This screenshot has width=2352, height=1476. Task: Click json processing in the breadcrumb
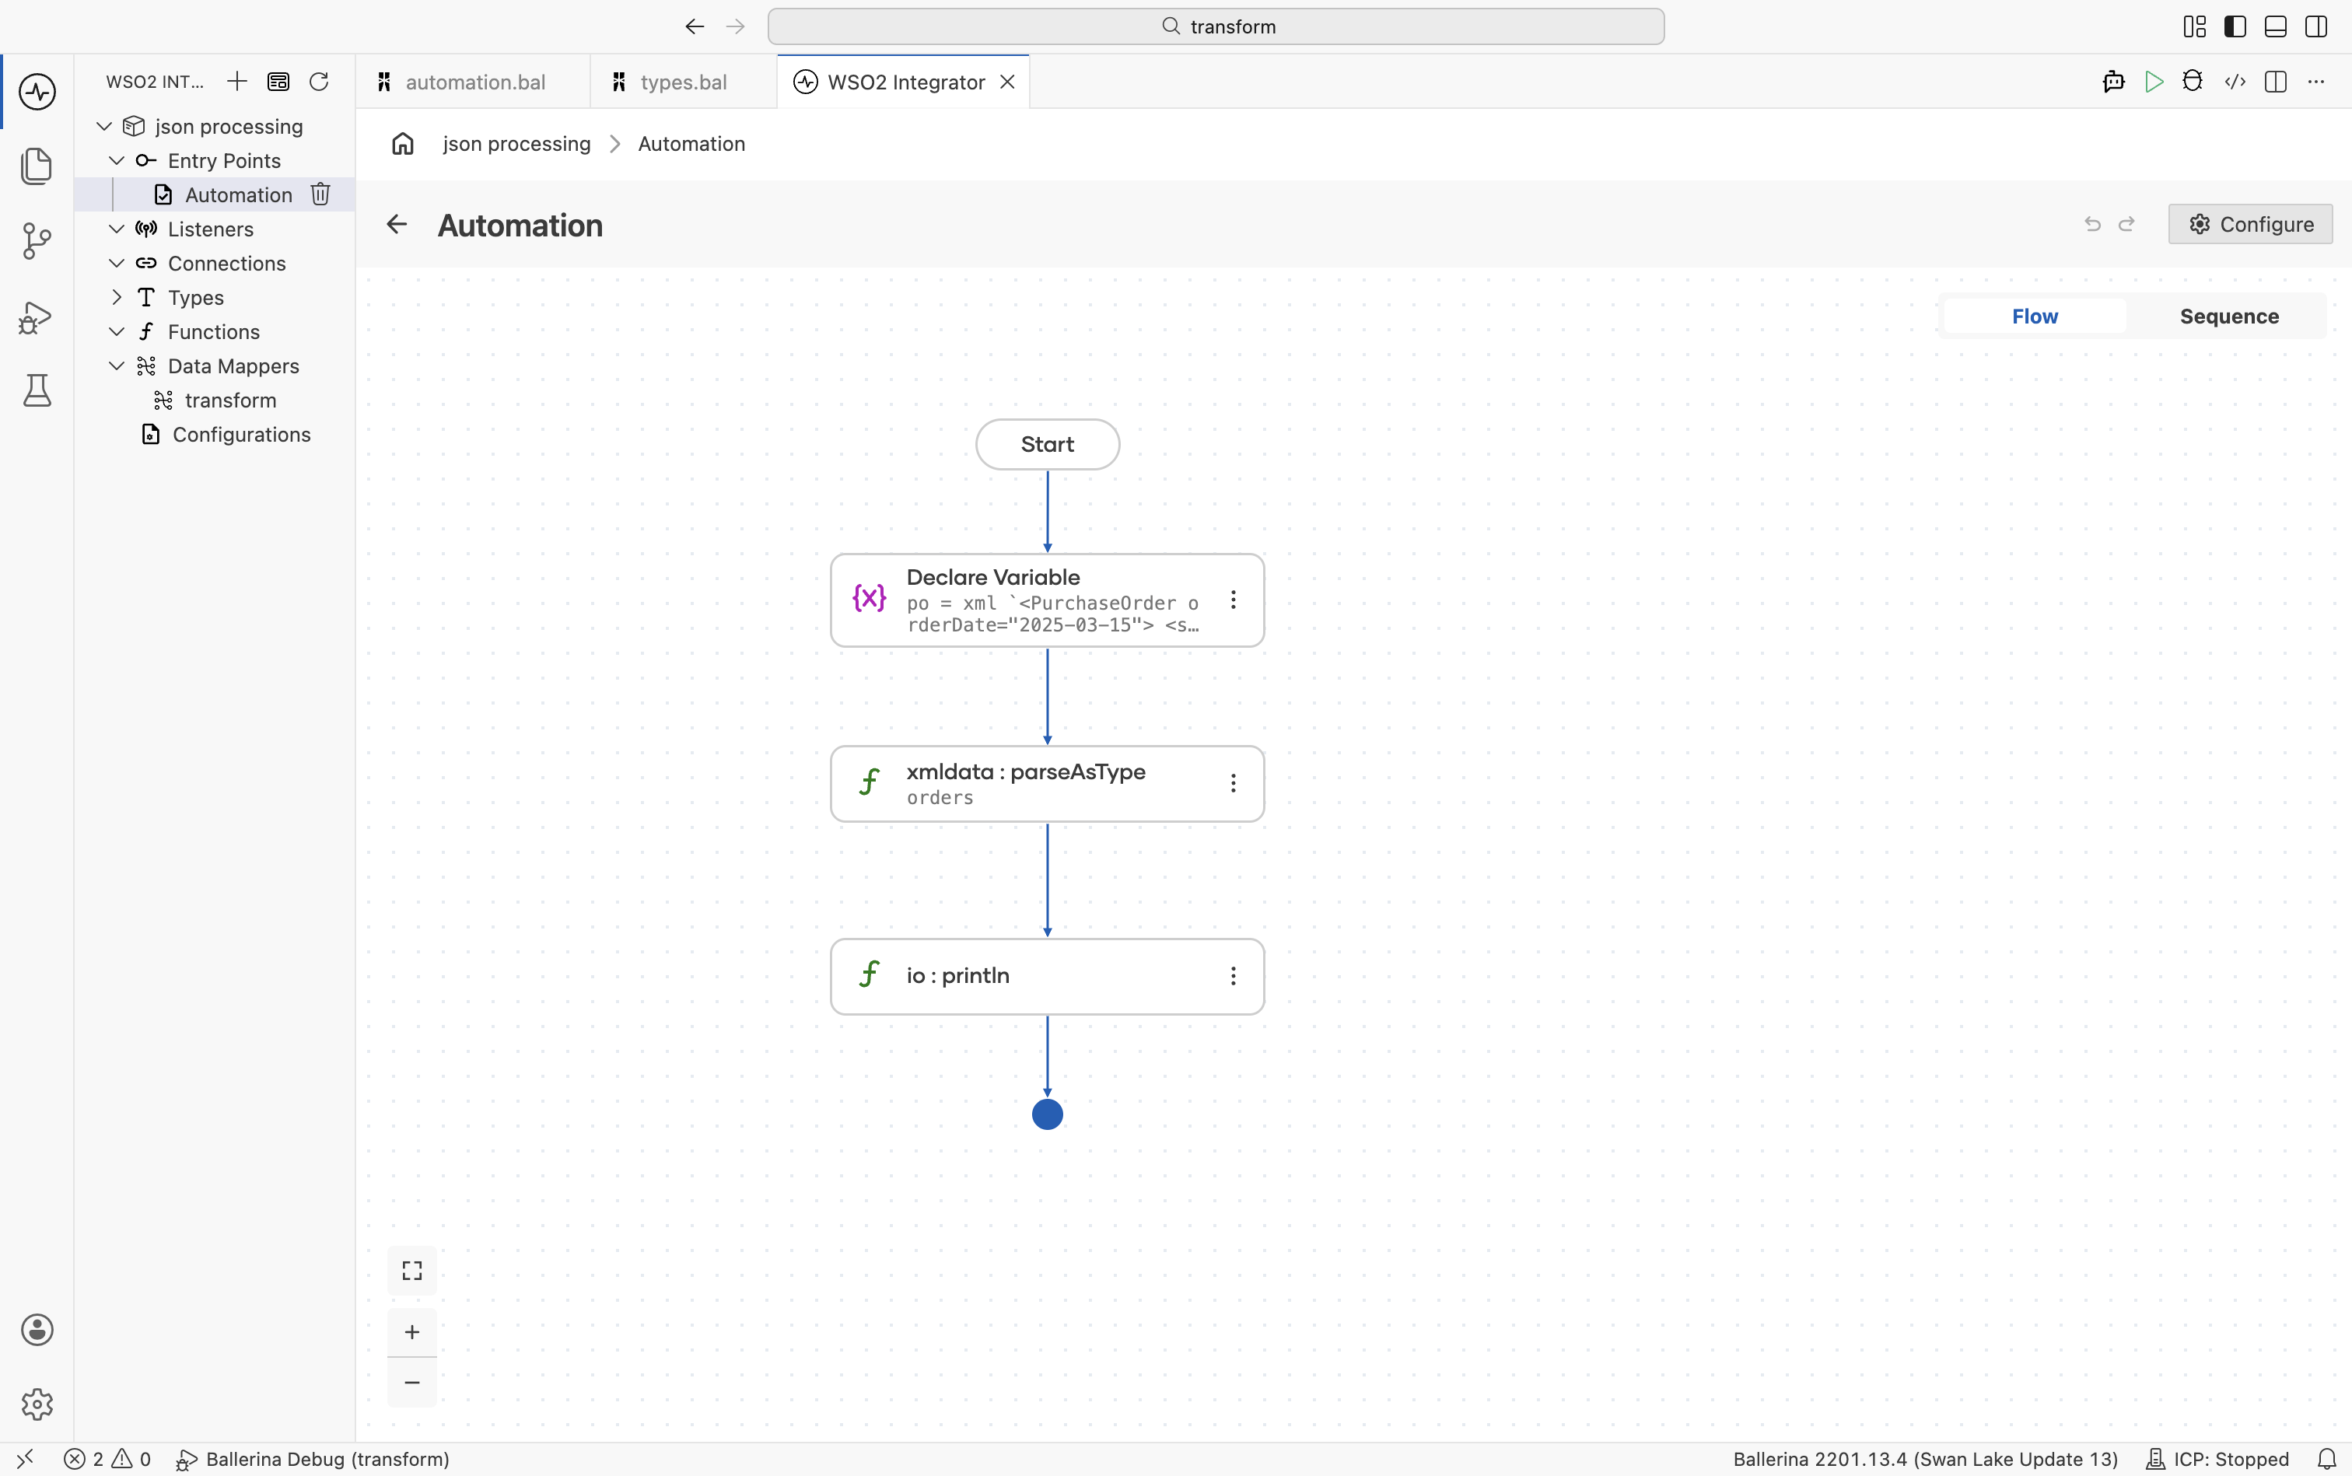coord(516,144)
